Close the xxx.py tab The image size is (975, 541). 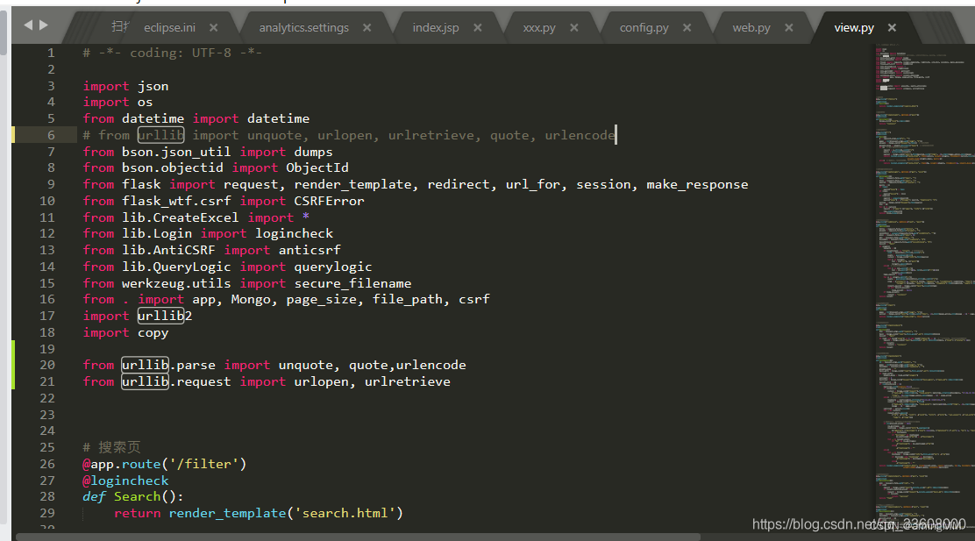point(574,27)
